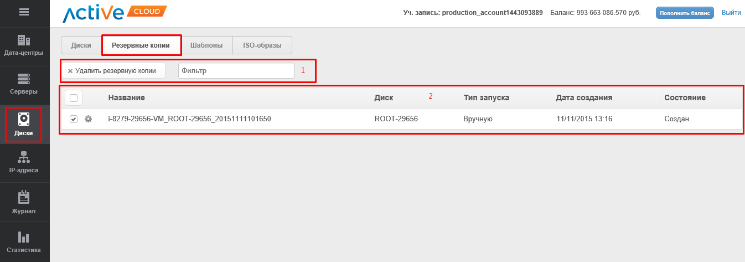
Task: Click into the Фильтр input field
Action: click(236, 71)
